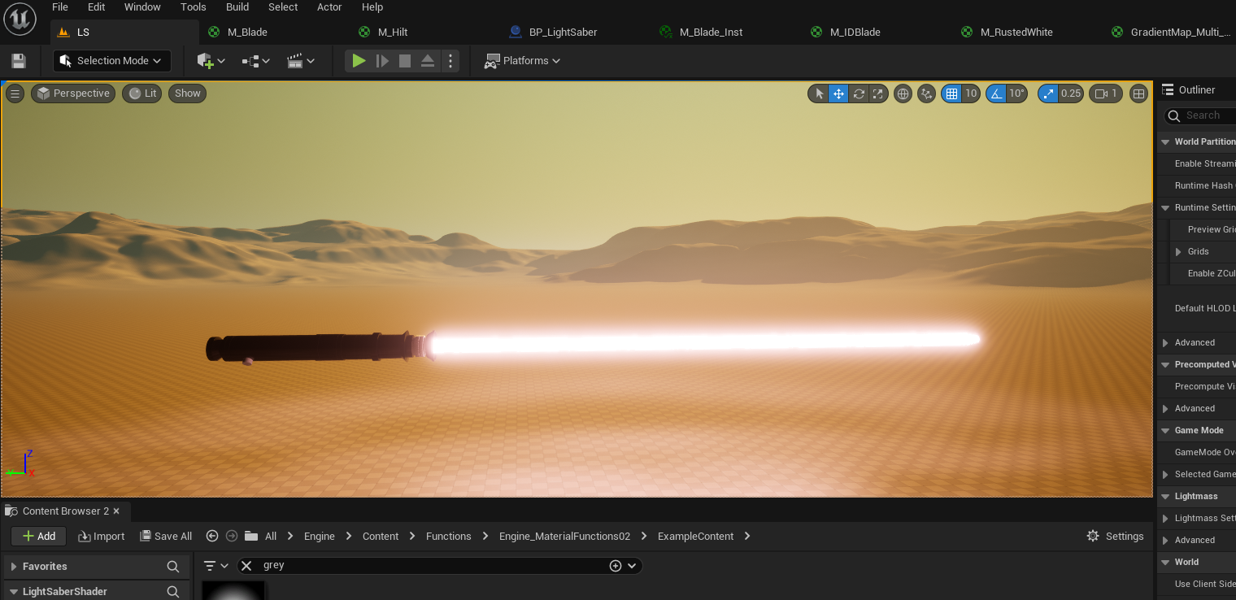This screenshot has width=1236, height=600.
Task: Open rotation snap value 10° dropdown
Action: pyautogui.click(x=1016, y=93)
